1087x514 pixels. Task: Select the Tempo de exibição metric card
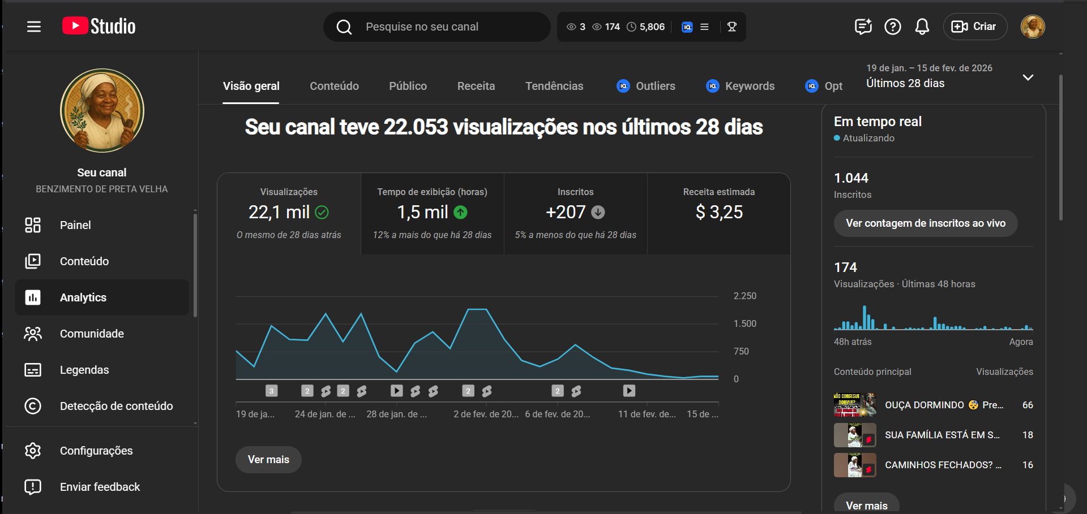[432, 213]
